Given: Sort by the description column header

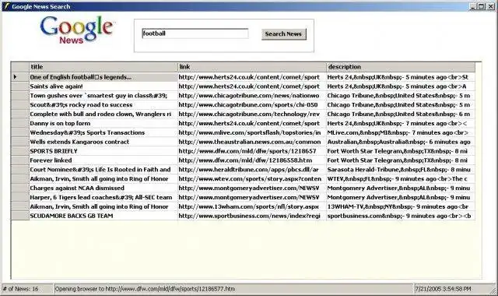Looking at the screenshot, I should [x=401, y=67].
